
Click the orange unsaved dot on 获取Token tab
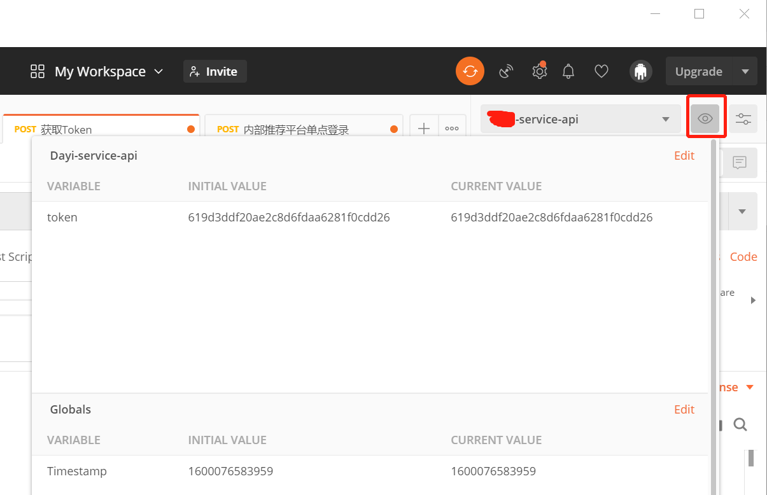tap(190, 129)
